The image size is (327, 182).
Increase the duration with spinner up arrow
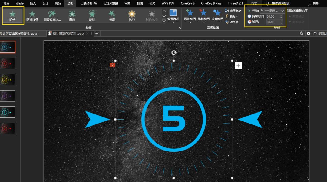[281, 15]
